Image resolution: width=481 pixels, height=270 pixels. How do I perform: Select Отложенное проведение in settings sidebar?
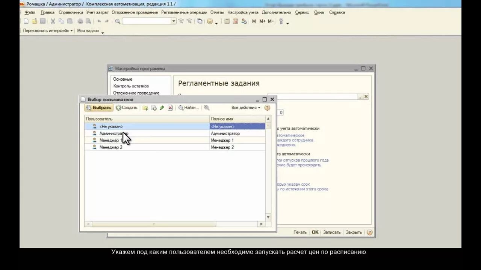pyautogui.click(x=136, y=93)
